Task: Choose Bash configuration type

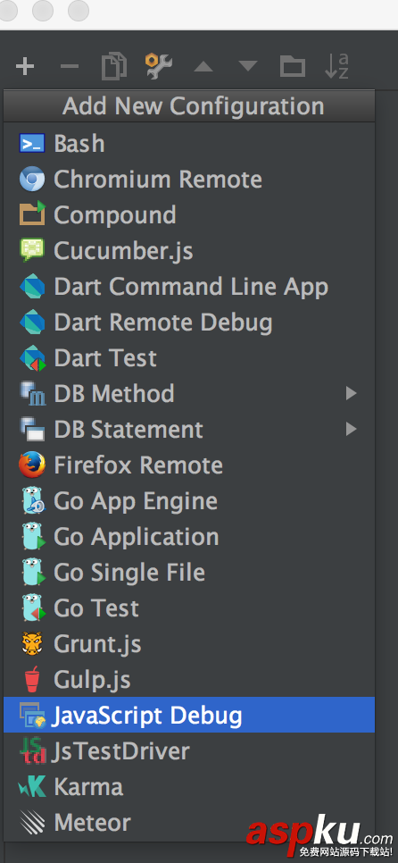Action: (189, 144)
